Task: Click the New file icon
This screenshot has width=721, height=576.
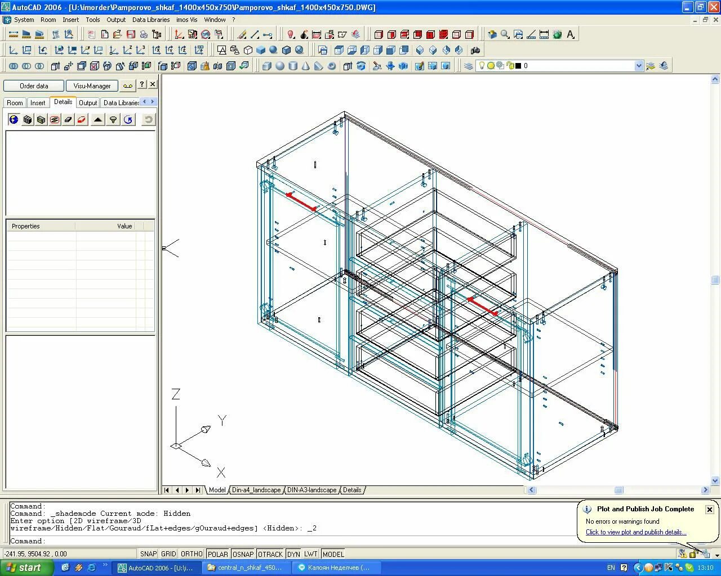Action: coord(105,34)
